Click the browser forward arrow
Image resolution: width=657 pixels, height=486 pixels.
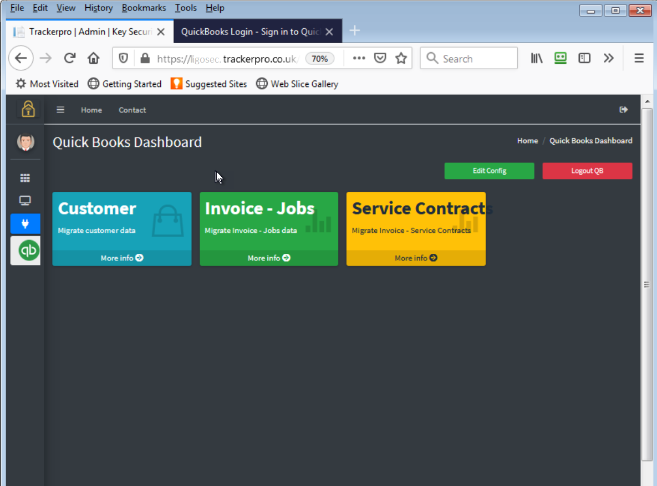(x=45, y=58)
